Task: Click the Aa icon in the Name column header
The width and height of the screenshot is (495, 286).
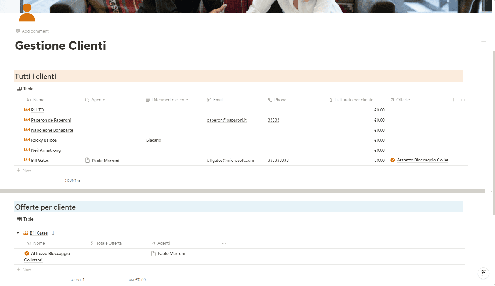Action: (29, 100)
